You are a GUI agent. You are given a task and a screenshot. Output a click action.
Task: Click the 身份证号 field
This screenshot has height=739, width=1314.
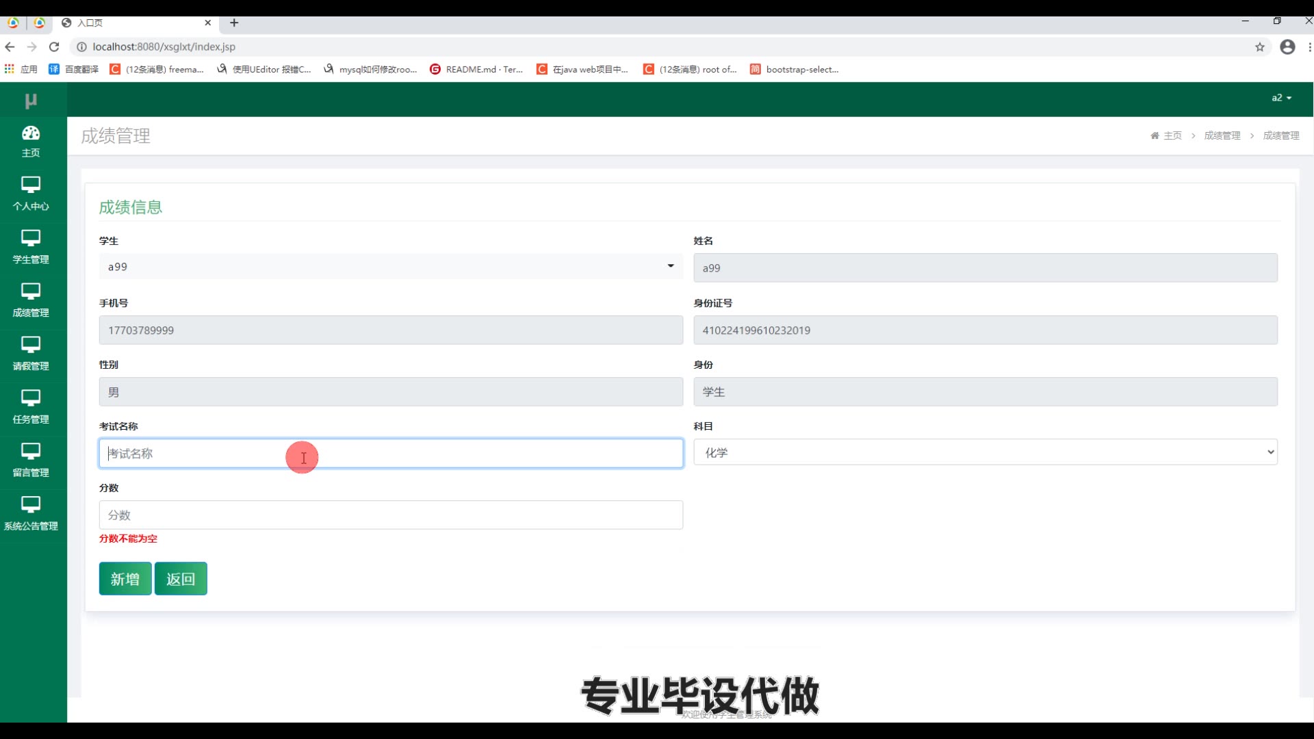click(985, 330)
